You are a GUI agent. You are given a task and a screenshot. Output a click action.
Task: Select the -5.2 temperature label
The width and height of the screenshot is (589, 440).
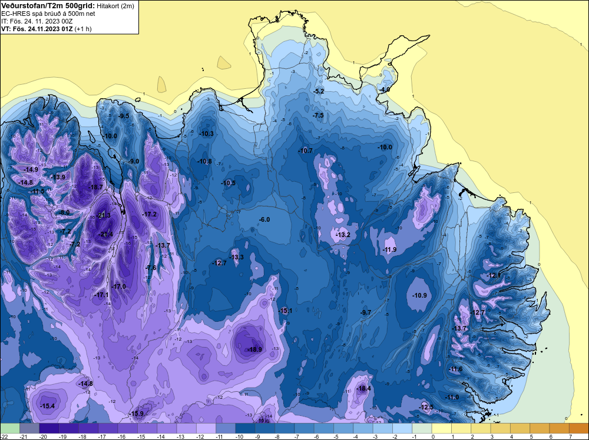pos(319,91)
